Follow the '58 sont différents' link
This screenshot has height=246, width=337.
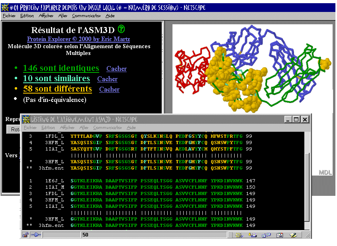tap(57, 89)
